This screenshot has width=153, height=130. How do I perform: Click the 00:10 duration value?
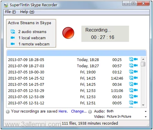(117, 97)
